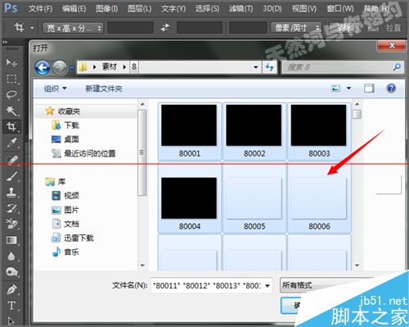
Task: Select the Brush tool
Action: pos(11,176)
